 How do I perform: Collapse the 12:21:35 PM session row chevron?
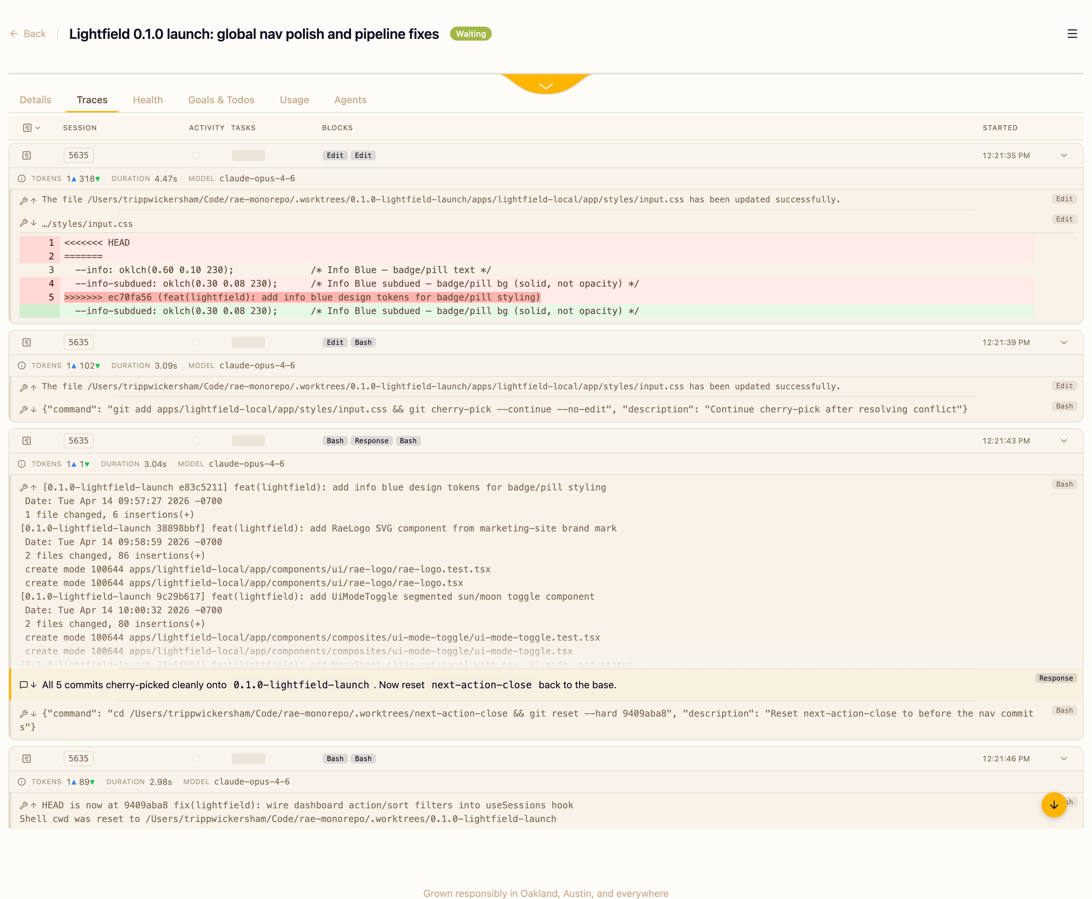(x=1064, y=155)
